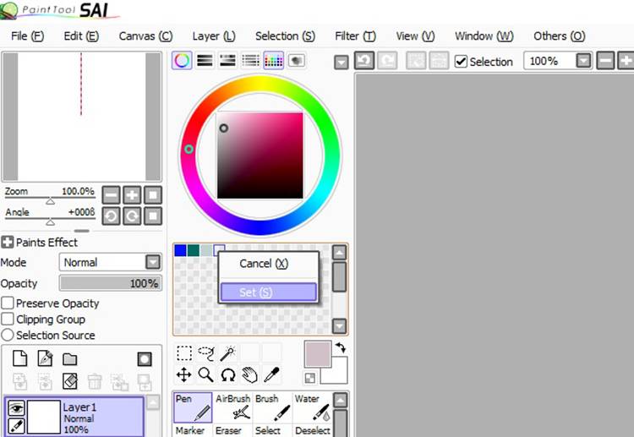Toggle the swatches panel button

click(274, 61)
